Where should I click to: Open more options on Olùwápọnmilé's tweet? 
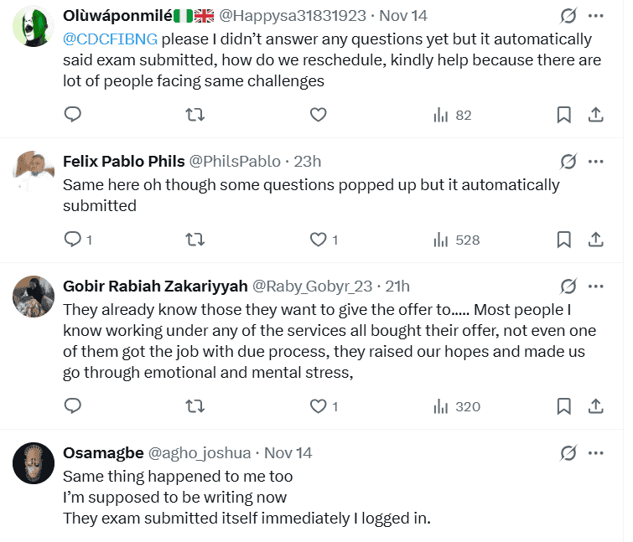595,16
